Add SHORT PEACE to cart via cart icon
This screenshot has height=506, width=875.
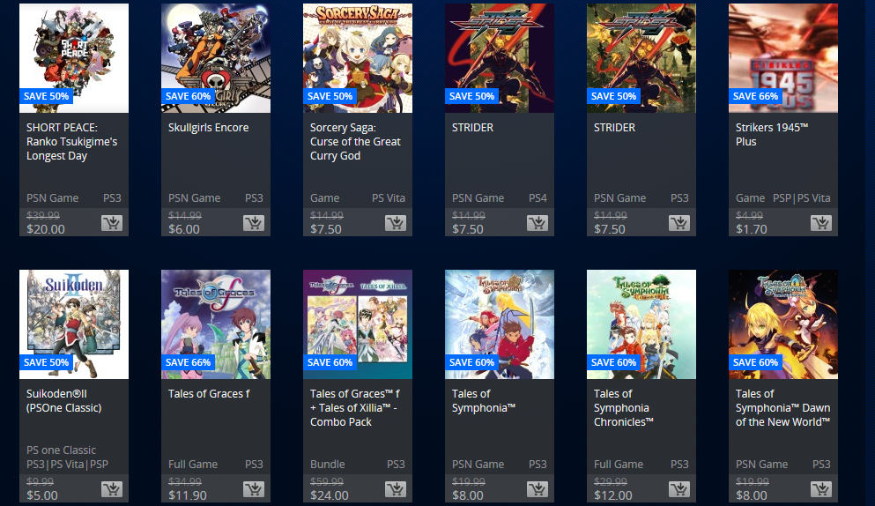pyautogui.click(x=112, y=223)
